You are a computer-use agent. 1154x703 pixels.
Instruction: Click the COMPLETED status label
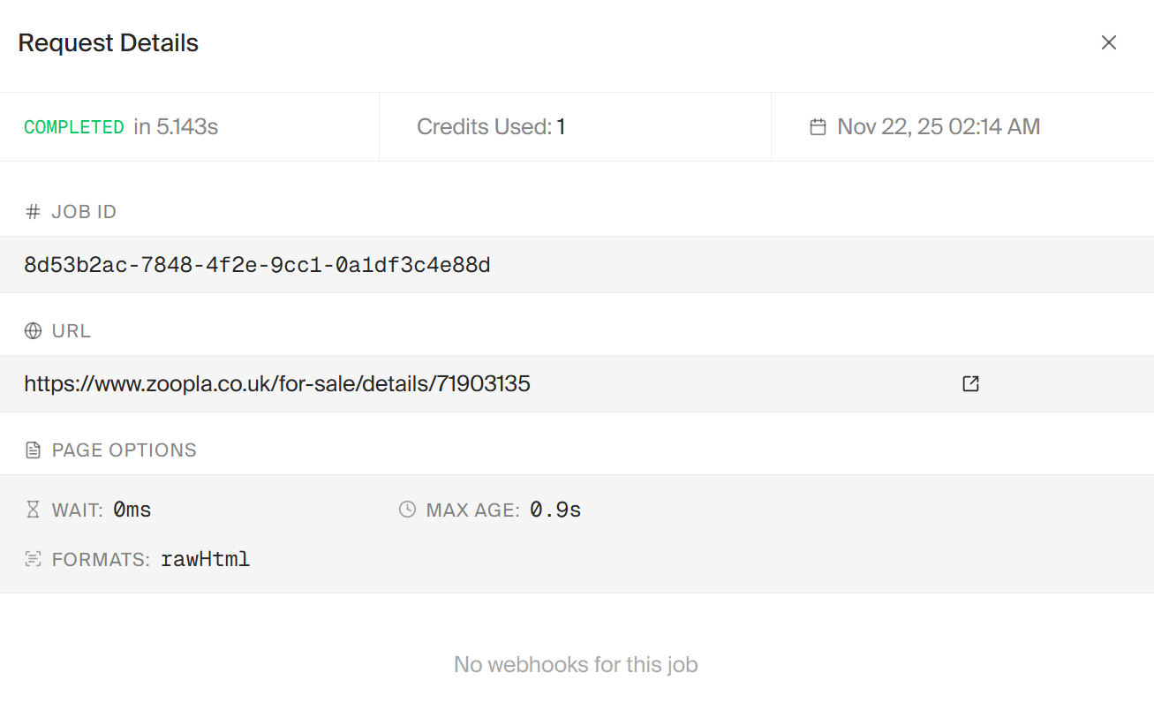pyautogui.click(x=74, y=126)
